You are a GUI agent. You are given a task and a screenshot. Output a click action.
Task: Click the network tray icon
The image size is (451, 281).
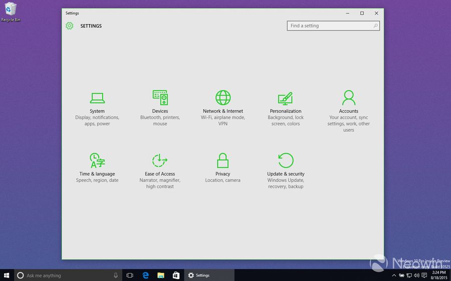(x=409, y=275)
